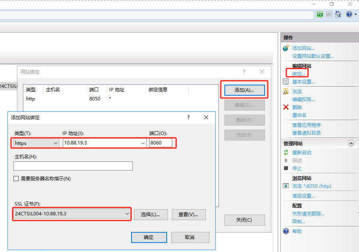Click the 绑定... link under 编辑网站
The height and width of the screenshot is (252, 359).
[299, 74]
